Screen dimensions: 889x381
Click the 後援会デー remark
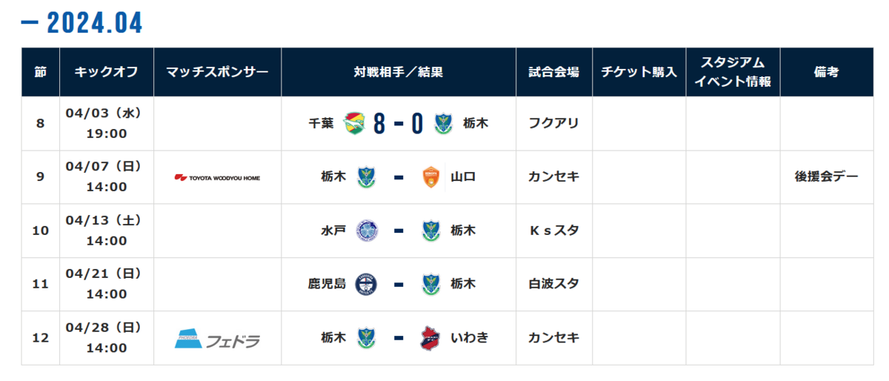click(x=826, y=177)
